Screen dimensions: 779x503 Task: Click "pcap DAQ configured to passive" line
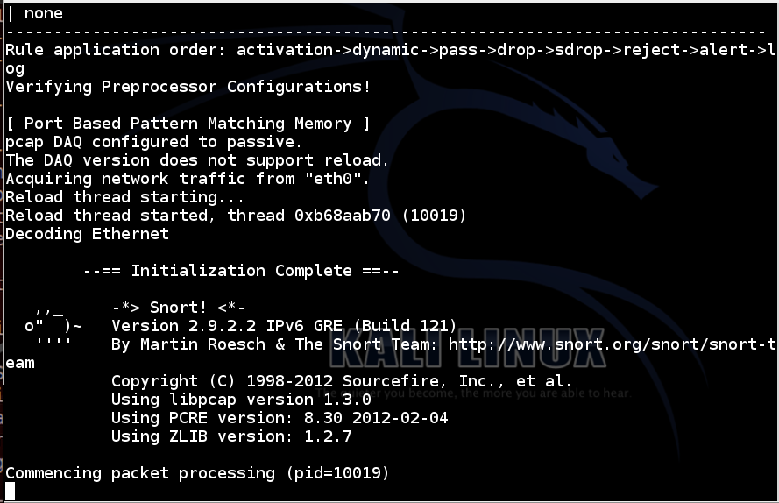point(154,142)
